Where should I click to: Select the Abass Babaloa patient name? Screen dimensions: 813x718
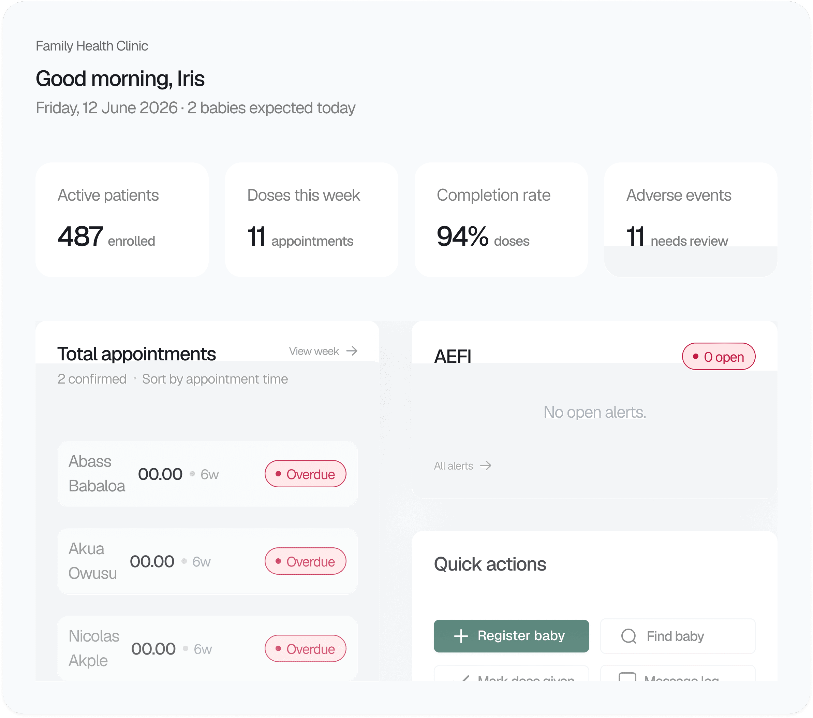(97, 474)
